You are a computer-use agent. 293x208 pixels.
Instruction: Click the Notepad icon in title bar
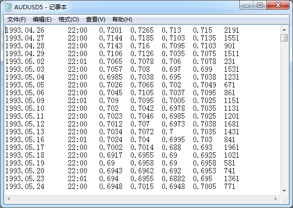pos(8,7)
